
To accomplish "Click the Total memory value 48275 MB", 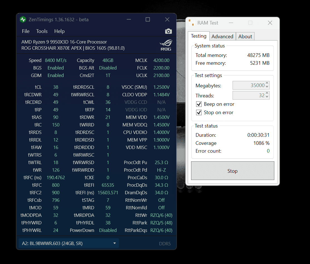I will coord(258,55).
